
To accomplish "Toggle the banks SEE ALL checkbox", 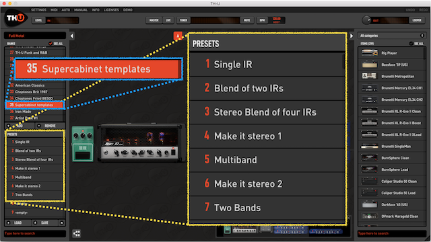I will tap(51, 43).
